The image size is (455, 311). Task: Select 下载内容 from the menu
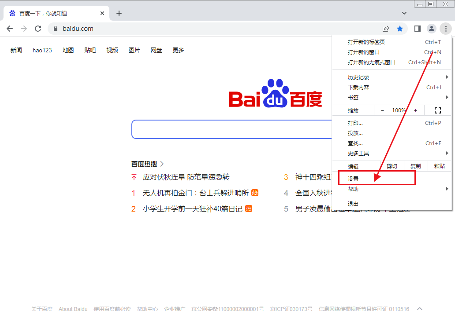point(358,88)
